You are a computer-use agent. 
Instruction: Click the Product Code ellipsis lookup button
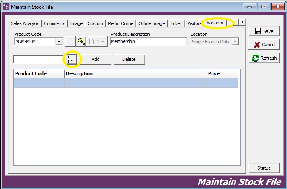pyautogui.click(x=70, y=42)
